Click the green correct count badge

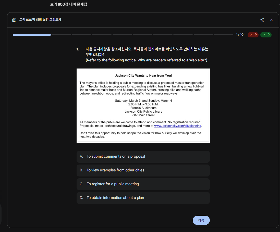pyautogui.click(x=266, y=35)
